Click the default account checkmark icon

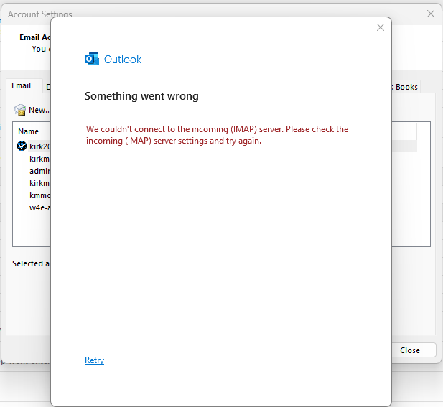pyautogui.click(x=22, y=146)
